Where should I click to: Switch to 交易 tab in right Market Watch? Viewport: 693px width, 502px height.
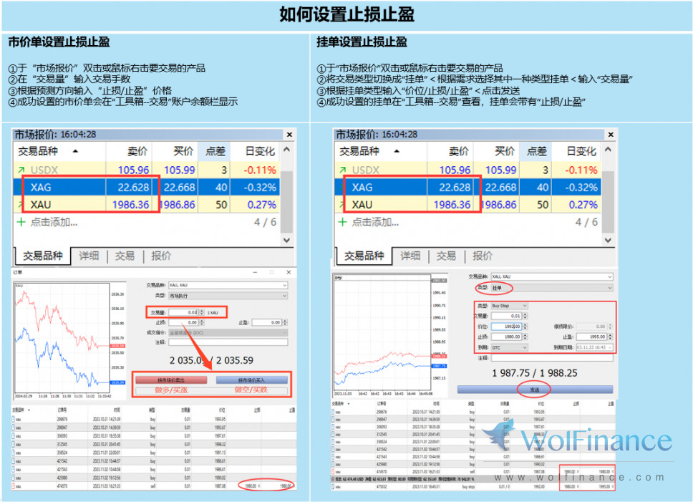pyautogui.click(x=446, y=256)
